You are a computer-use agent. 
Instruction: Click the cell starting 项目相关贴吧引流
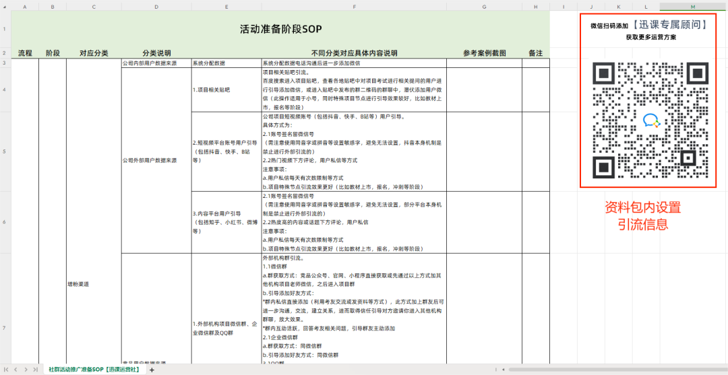[355, 90]
